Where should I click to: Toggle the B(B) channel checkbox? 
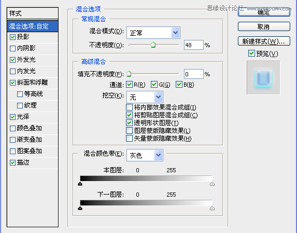point(179,85)
